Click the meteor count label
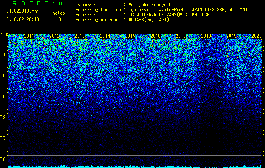 (60, 13)
